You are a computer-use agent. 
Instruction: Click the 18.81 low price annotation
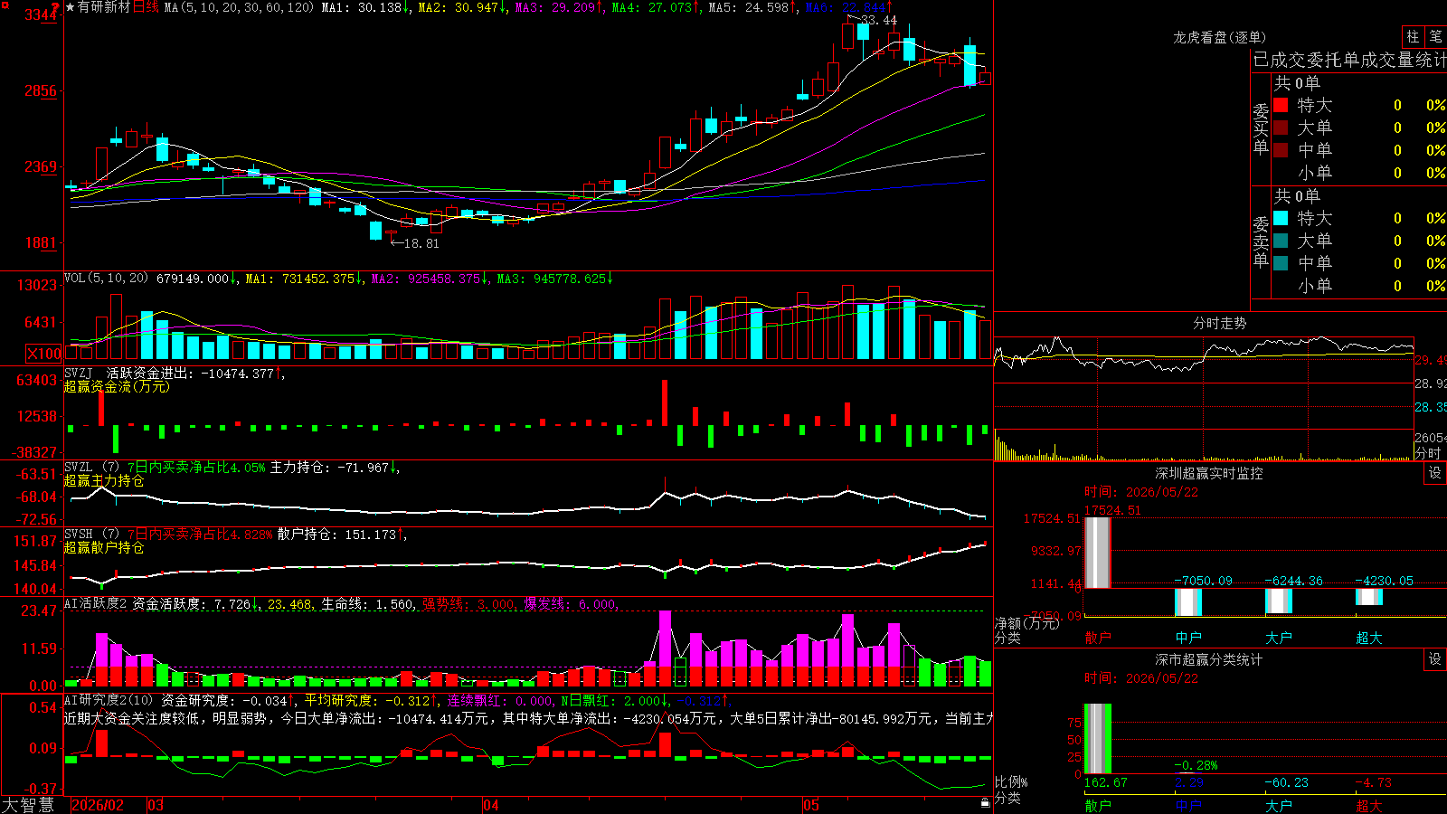pyautogui.click(x=421, y=243)
